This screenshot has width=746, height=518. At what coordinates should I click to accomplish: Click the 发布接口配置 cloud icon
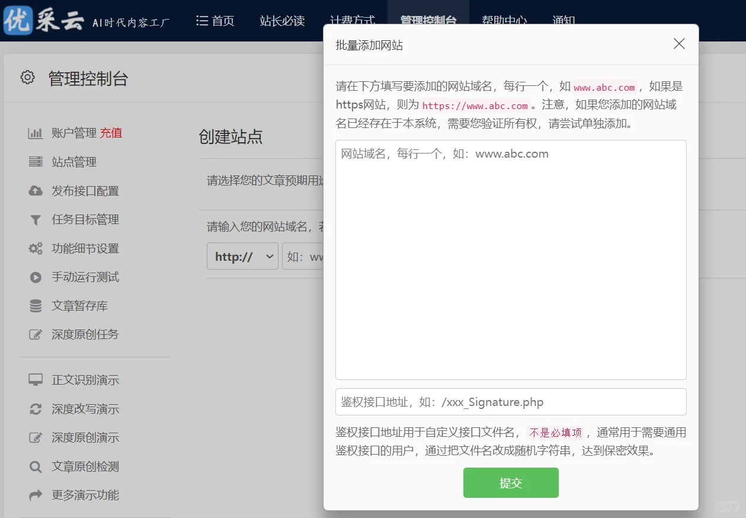click(x=35, y=190)
